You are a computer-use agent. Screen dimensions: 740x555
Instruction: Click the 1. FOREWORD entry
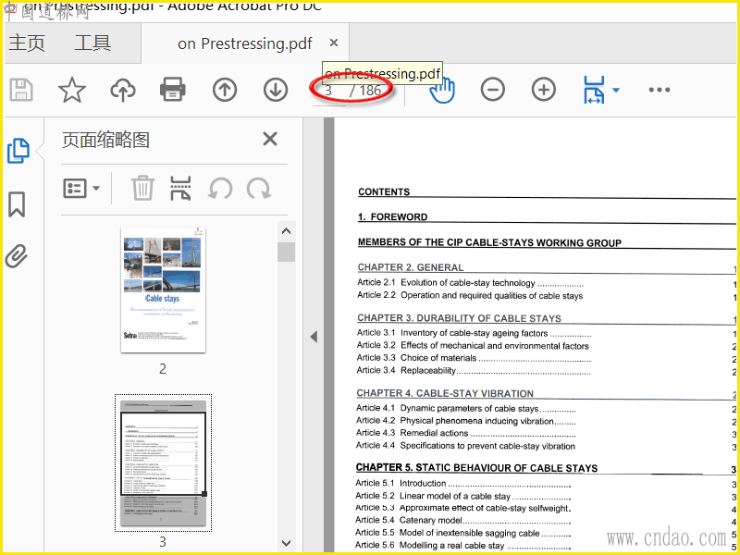click(x=392, y=216)
